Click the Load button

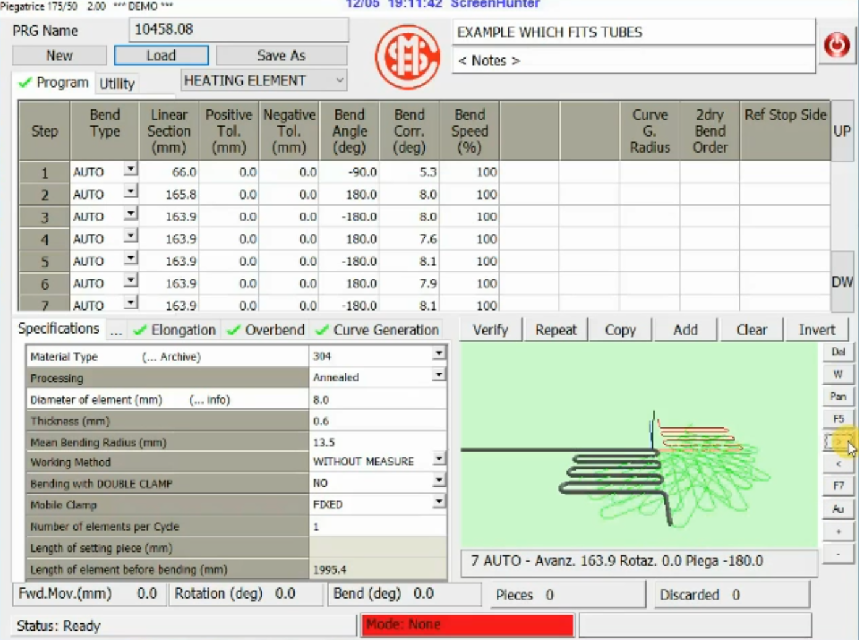click(x=161, y=56)
